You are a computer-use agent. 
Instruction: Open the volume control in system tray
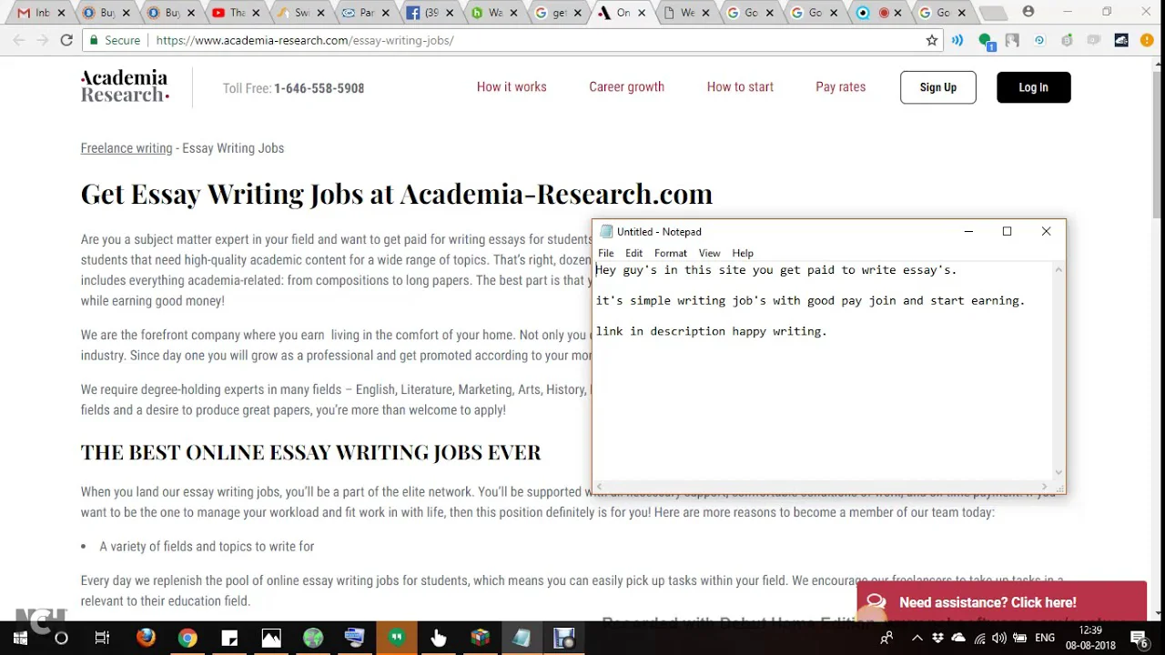pyautogui.click(x=999, y=639)
